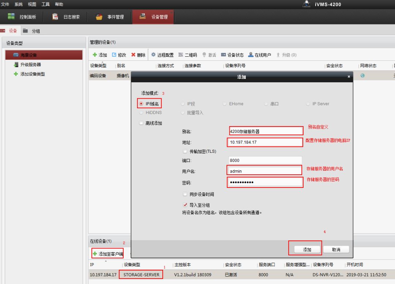Viewport: 395px width, 284px height.
Task: Switch to the Event Management tab
Action: pyautogui.click(x=110, y=17)
